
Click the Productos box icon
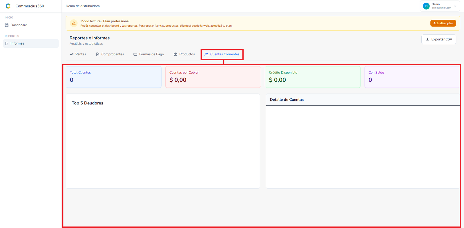(x=175, y=54)
